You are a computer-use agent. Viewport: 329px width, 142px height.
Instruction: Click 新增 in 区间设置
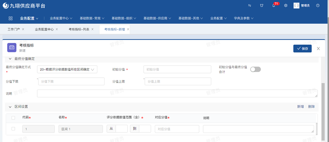click(300, 107)
